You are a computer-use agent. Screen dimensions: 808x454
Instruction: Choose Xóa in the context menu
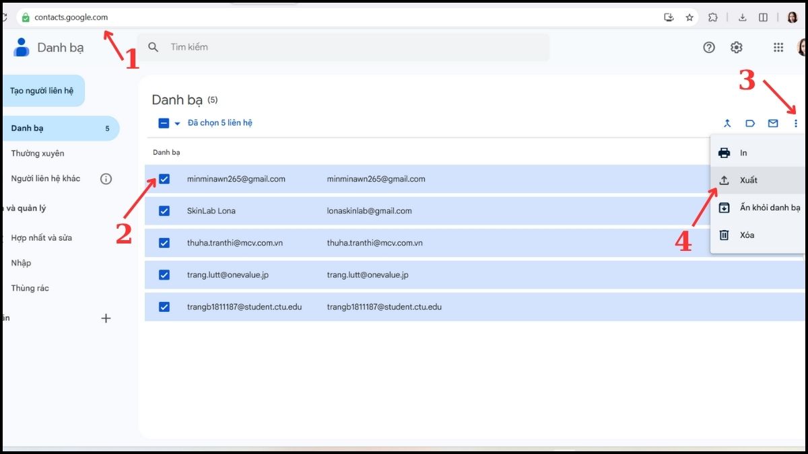[x=747, y=235]
